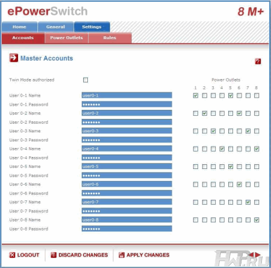Open the Rules sub-tab
The height and width of the screenshot is (268, 271).
click(110, 38)
